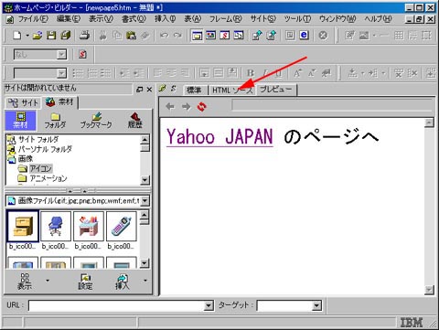Toggle the 素材 view button

(x=20, y=120)
